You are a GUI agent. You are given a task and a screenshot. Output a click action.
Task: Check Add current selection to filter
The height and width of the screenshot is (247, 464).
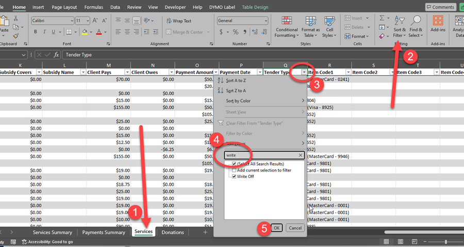234,170
